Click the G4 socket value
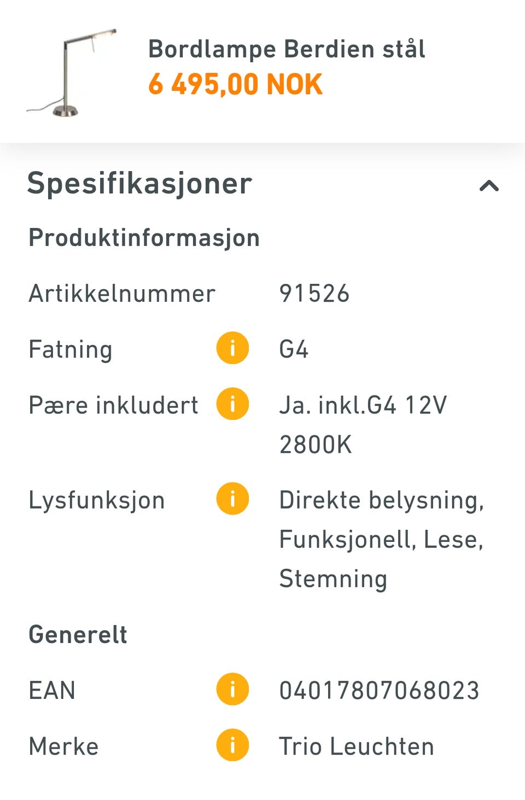 click(x=294, y=349)
